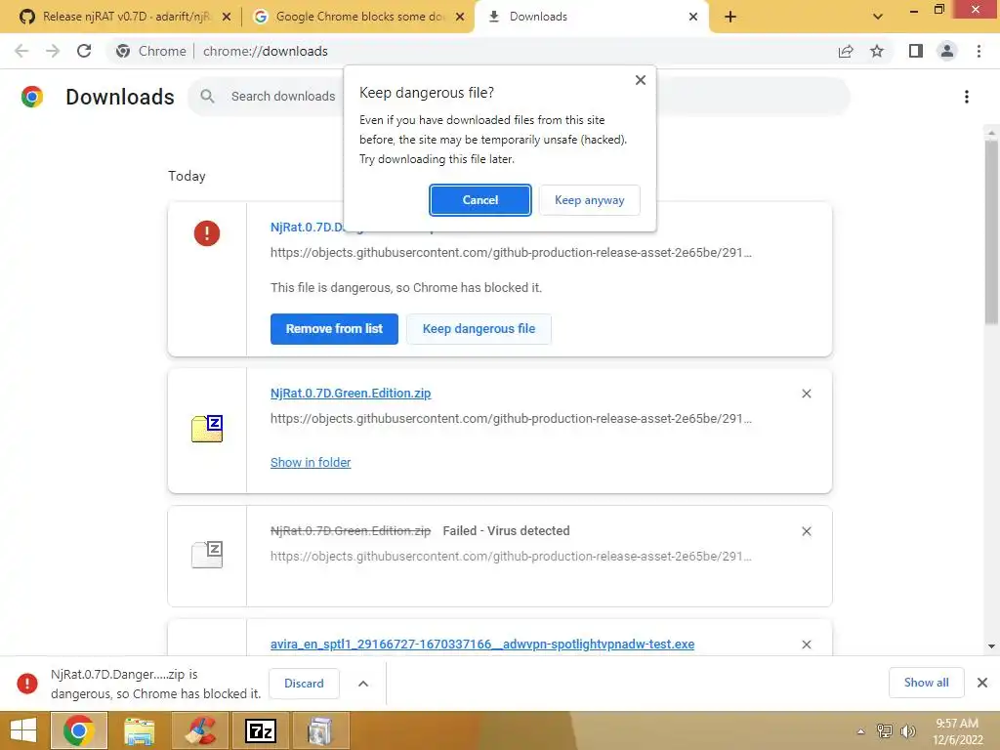This screenshot has height=750, width=1000.
Task: Click Keep dangerous file button
Action: click(479, 329)
